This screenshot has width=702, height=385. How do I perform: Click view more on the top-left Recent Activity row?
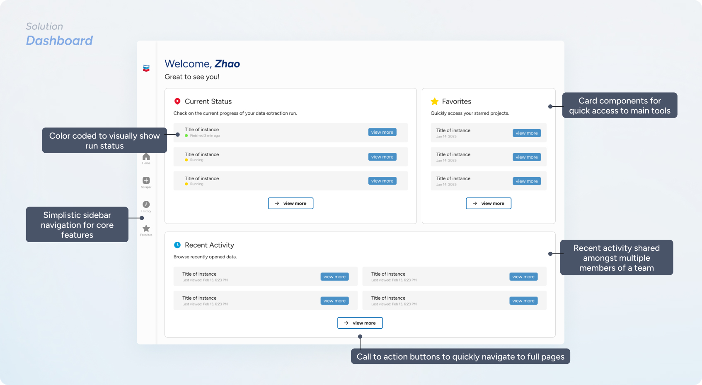[x=334, y=277]
